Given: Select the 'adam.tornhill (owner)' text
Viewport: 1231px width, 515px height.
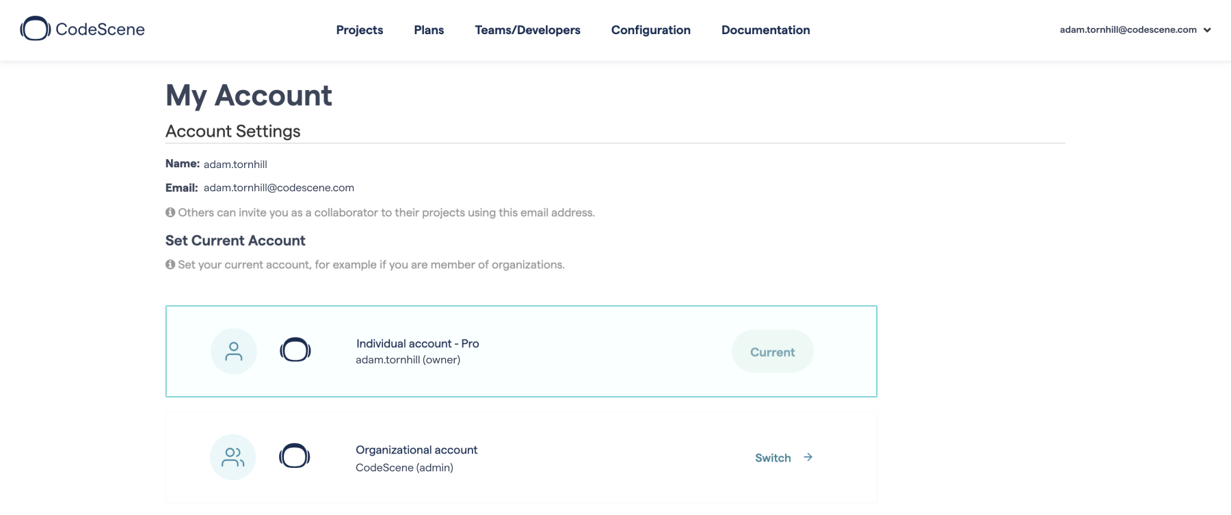Looking at the screenshot, I should click(408, 360).
